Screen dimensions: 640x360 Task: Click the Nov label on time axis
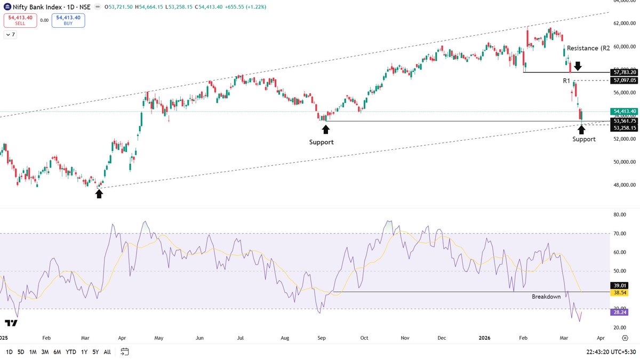coord(405,338)
